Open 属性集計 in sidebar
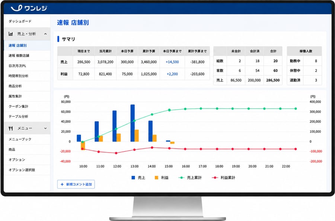Screen dimensions: 335x221 [x=27, y=96]
